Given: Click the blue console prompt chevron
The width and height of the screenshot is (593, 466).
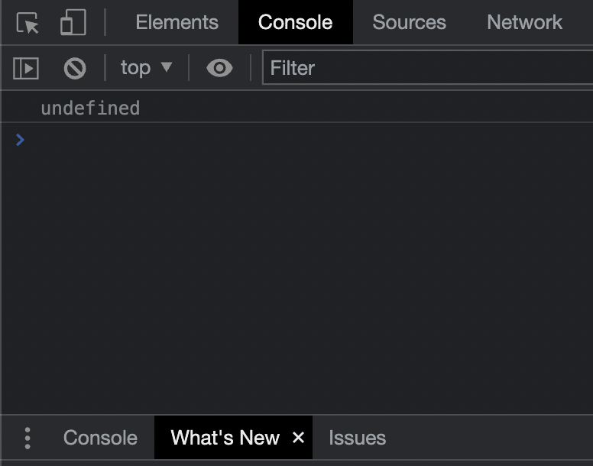Looking at the screenshot, I should click(20, 140).
